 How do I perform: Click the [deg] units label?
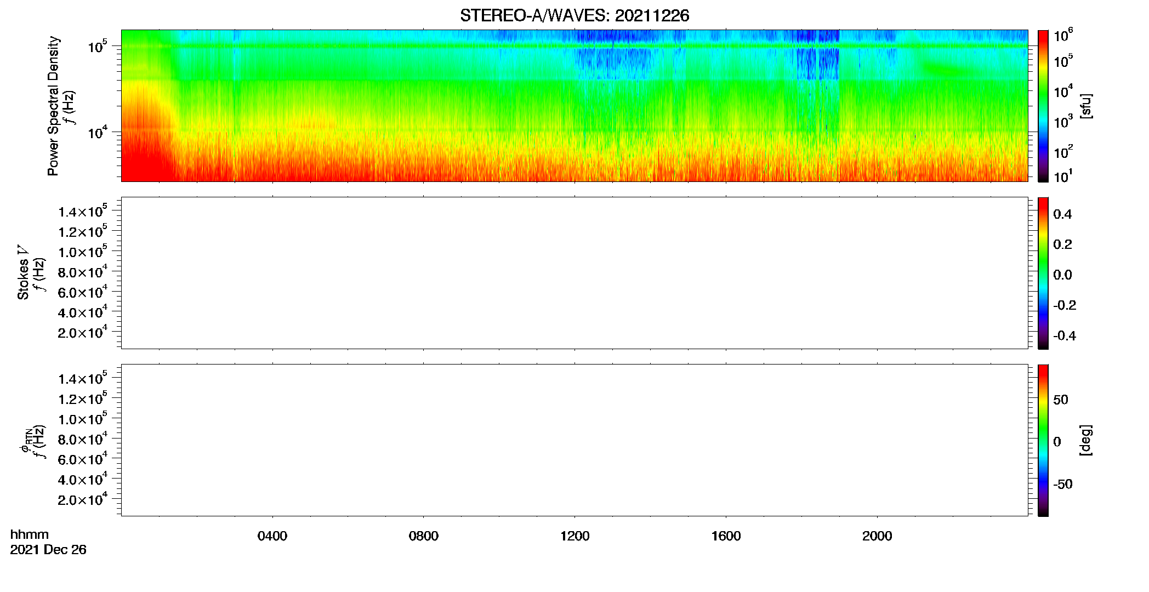coord(1085,440)
